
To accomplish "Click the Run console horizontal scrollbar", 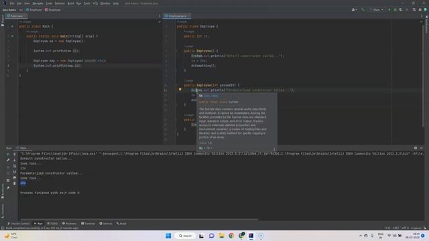I will click(x=139, y=220).
